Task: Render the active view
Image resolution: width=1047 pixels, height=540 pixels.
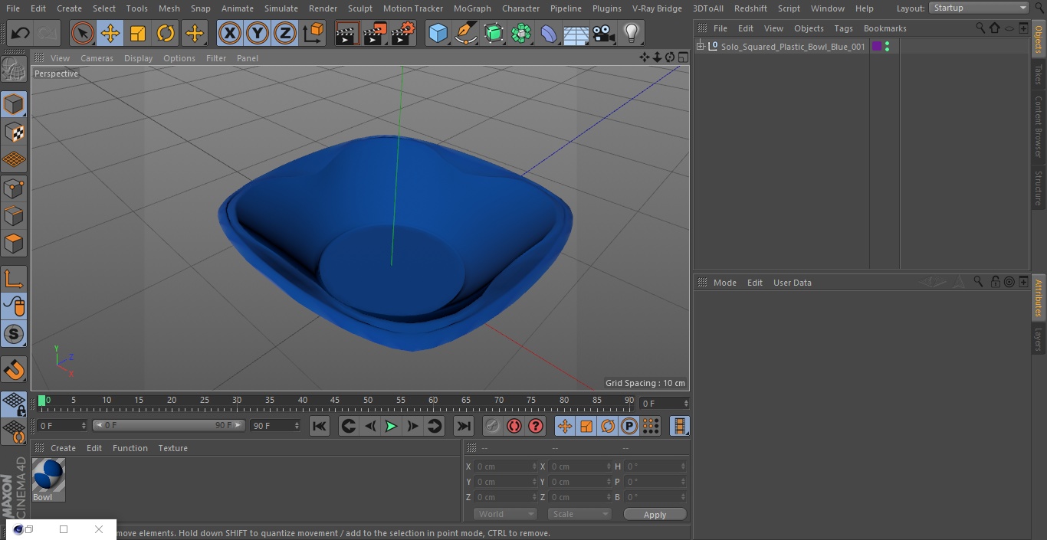Action: (347, 33)
